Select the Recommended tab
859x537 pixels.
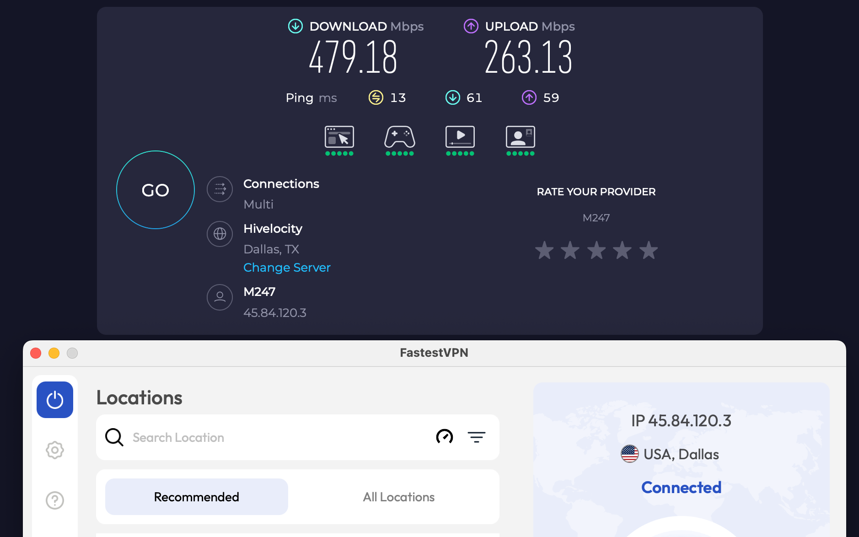197,497
